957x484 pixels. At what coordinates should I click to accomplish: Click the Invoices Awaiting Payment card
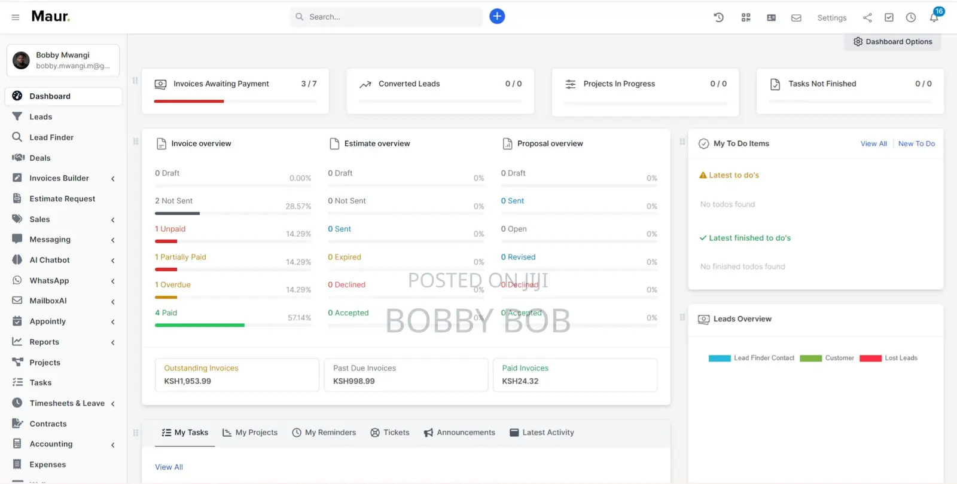click(235, 91)
